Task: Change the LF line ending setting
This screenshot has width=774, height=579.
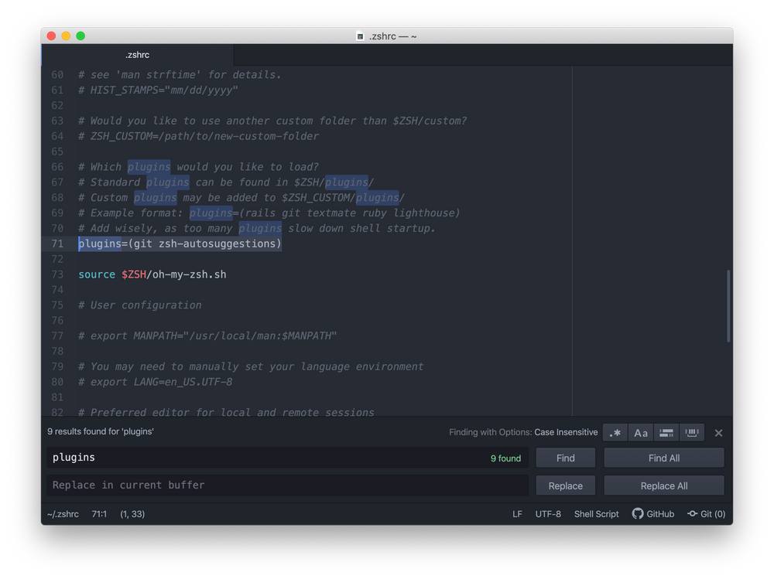Action: tap(517, 513)
